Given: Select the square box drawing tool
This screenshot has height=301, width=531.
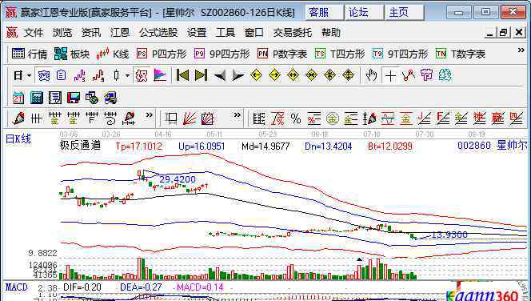Looking at the screenshot, I should [171, 118].
